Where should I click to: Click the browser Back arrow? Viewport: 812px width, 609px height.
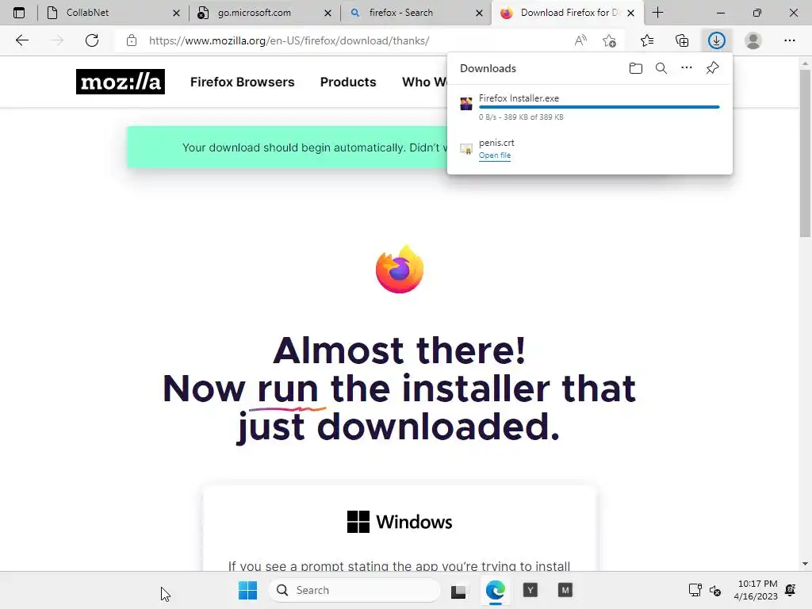(x=21, y=40)
